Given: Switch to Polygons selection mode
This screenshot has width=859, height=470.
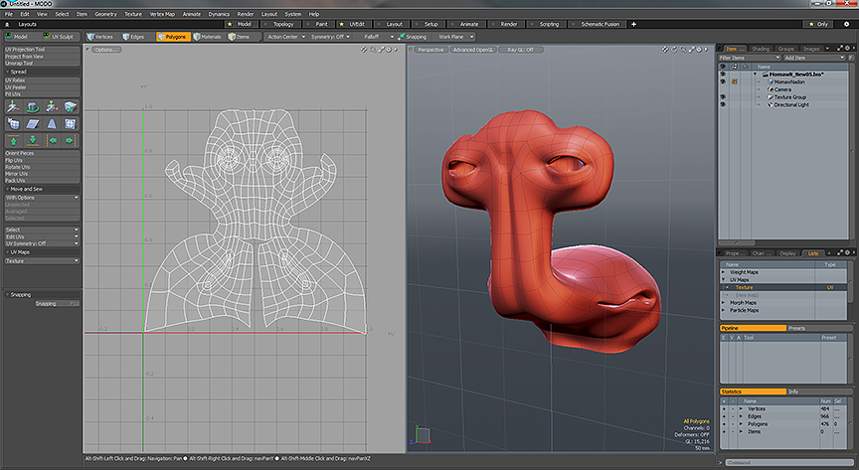Looking at the screenshot, I should [x=172, y=37].
